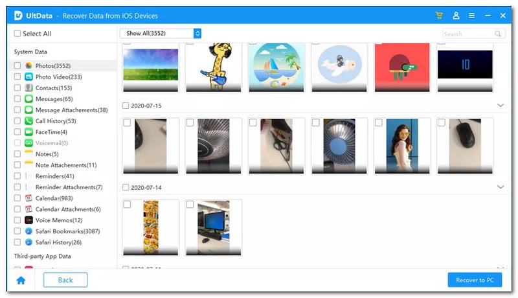Collapse the 2020-07-14 photo group
Screen dimensions: 518x298
pos(501,187)
